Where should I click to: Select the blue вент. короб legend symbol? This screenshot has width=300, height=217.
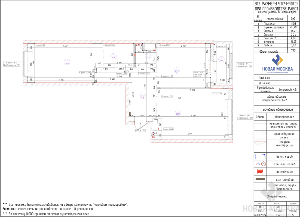260,156
